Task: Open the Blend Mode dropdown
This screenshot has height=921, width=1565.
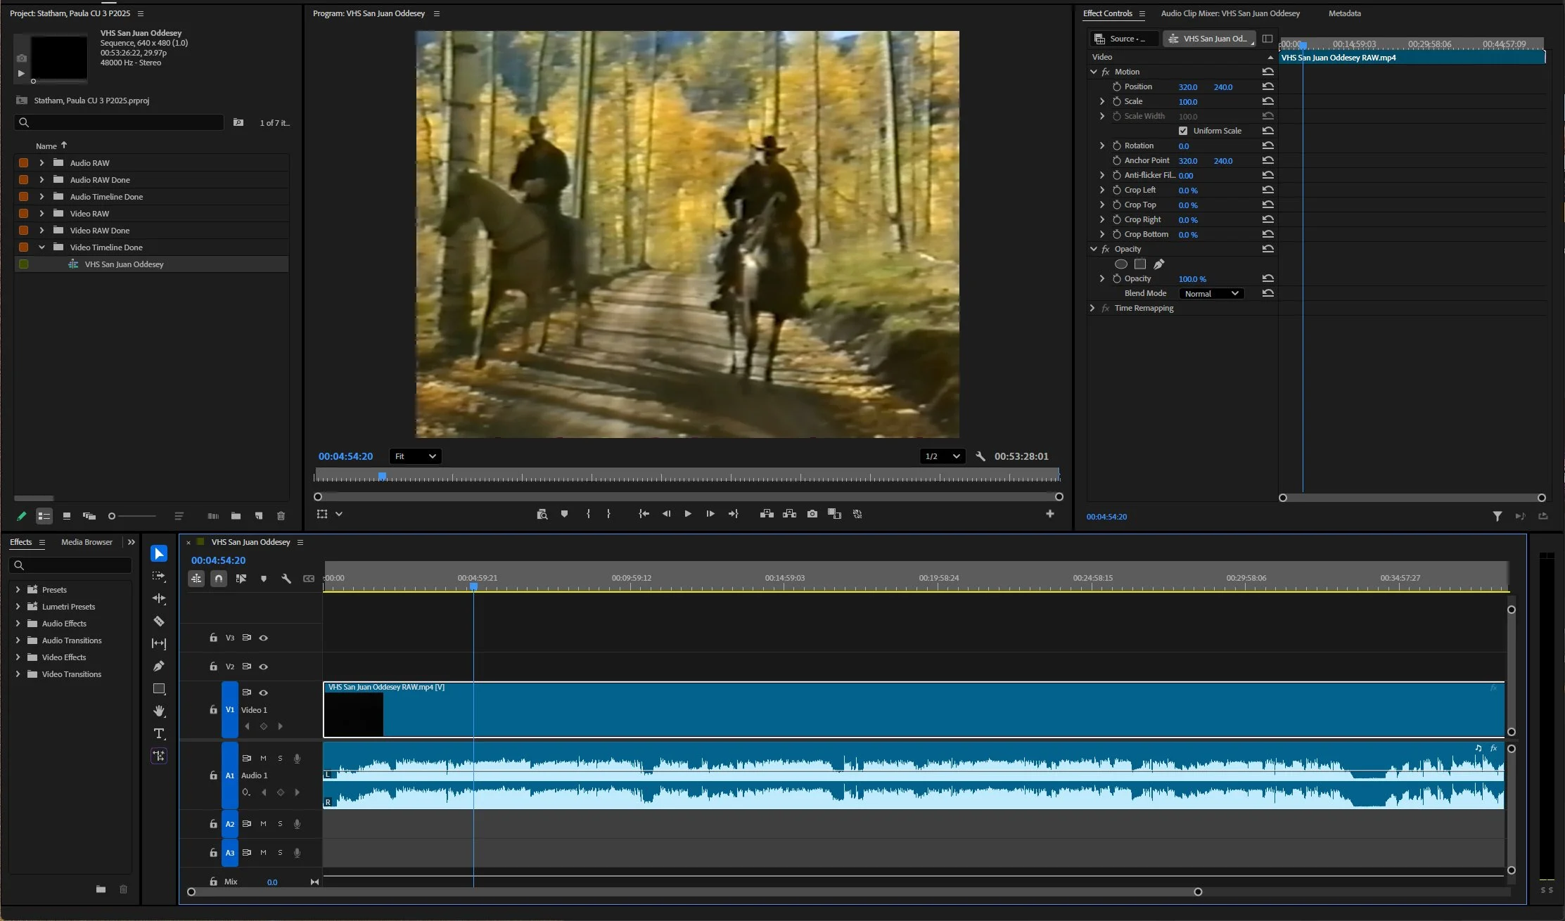Action: pos(1211,294)
